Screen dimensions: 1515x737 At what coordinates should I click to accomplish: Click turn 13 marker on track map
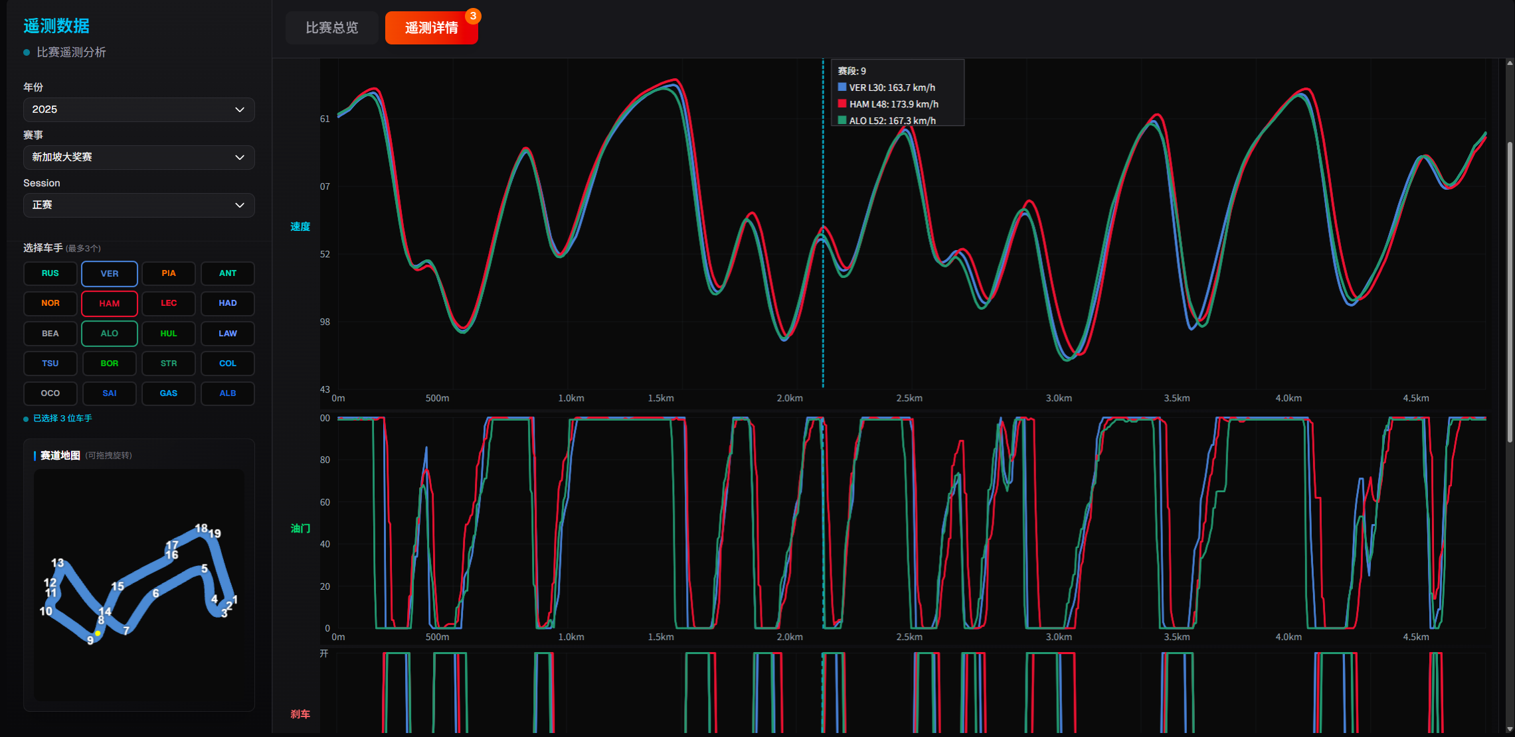click(58, 563)
